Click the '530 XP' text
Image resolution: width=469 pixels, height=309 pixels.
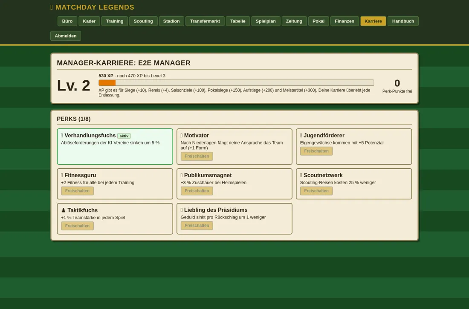click(x=106, y=76)
